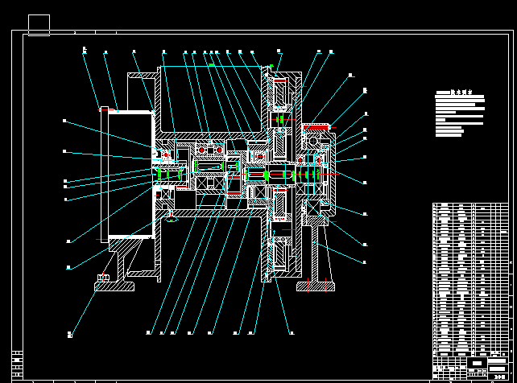The width and height of the screenshot is (517, 383).
Task: Select the title block in the bottom-right corner
Action: pos(470,368)
